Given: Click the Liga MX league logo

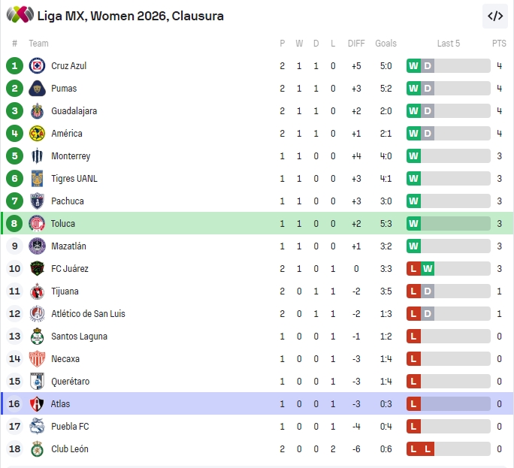Looking at the screenshot, I should 20,15.
